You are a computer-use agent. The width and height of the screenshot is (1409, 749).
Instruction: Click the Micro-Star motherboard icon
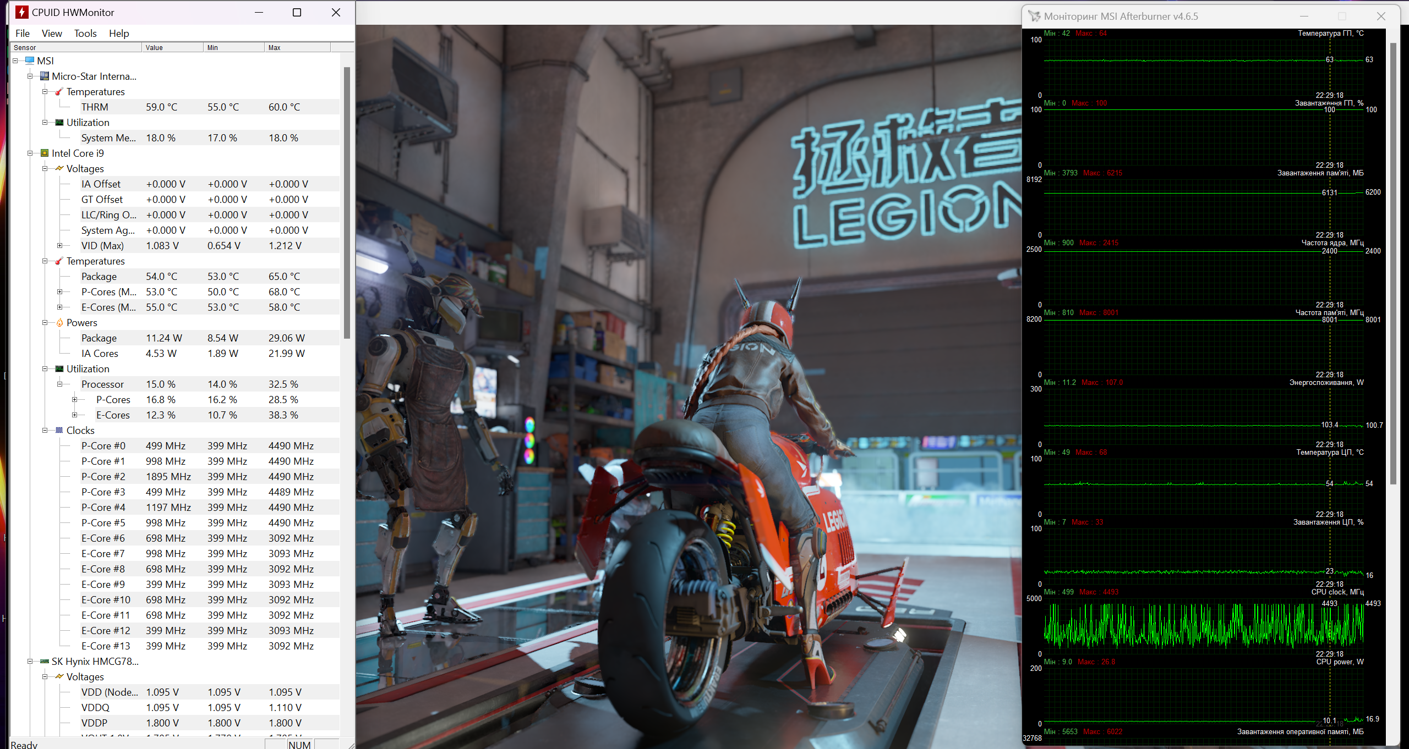coord(45,76)
